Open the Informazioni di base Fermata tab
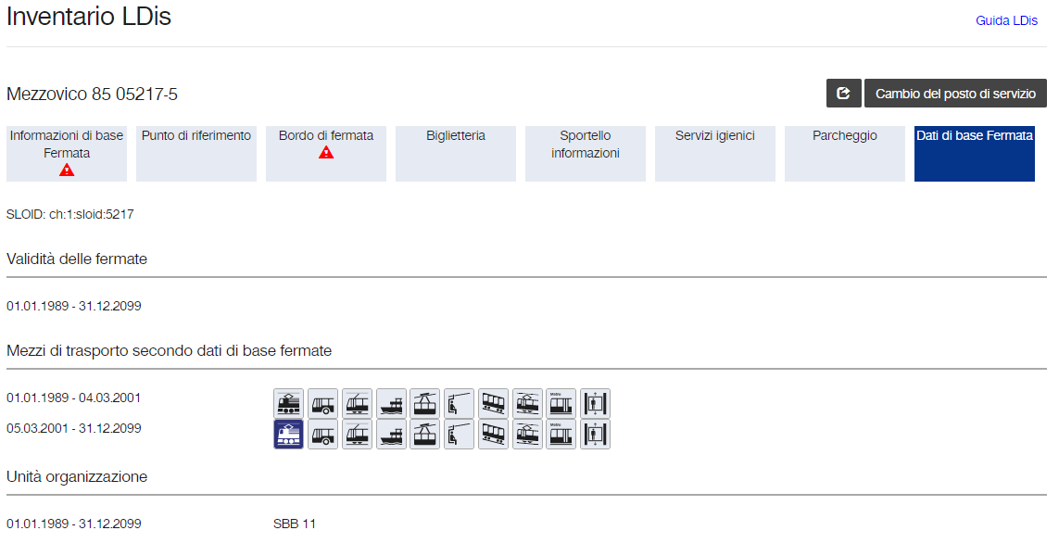This screenshot has height=543, width=1059. [67, 154]
